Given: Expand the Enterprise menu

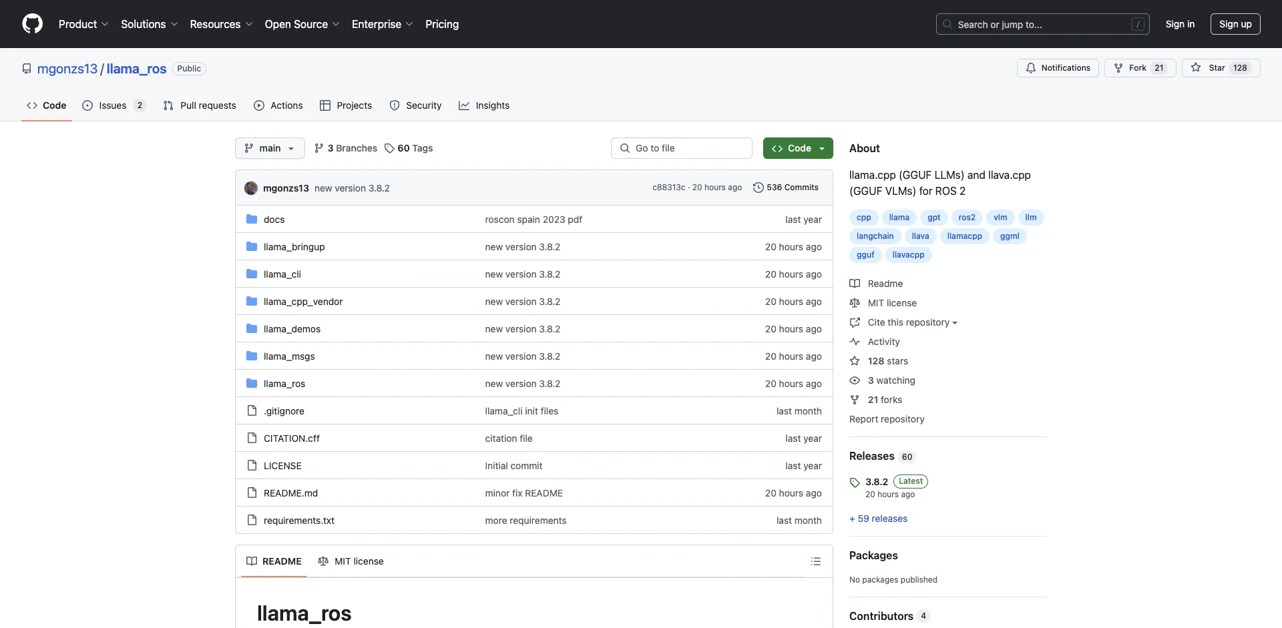Looking at the screenshot, I should 382,24.
